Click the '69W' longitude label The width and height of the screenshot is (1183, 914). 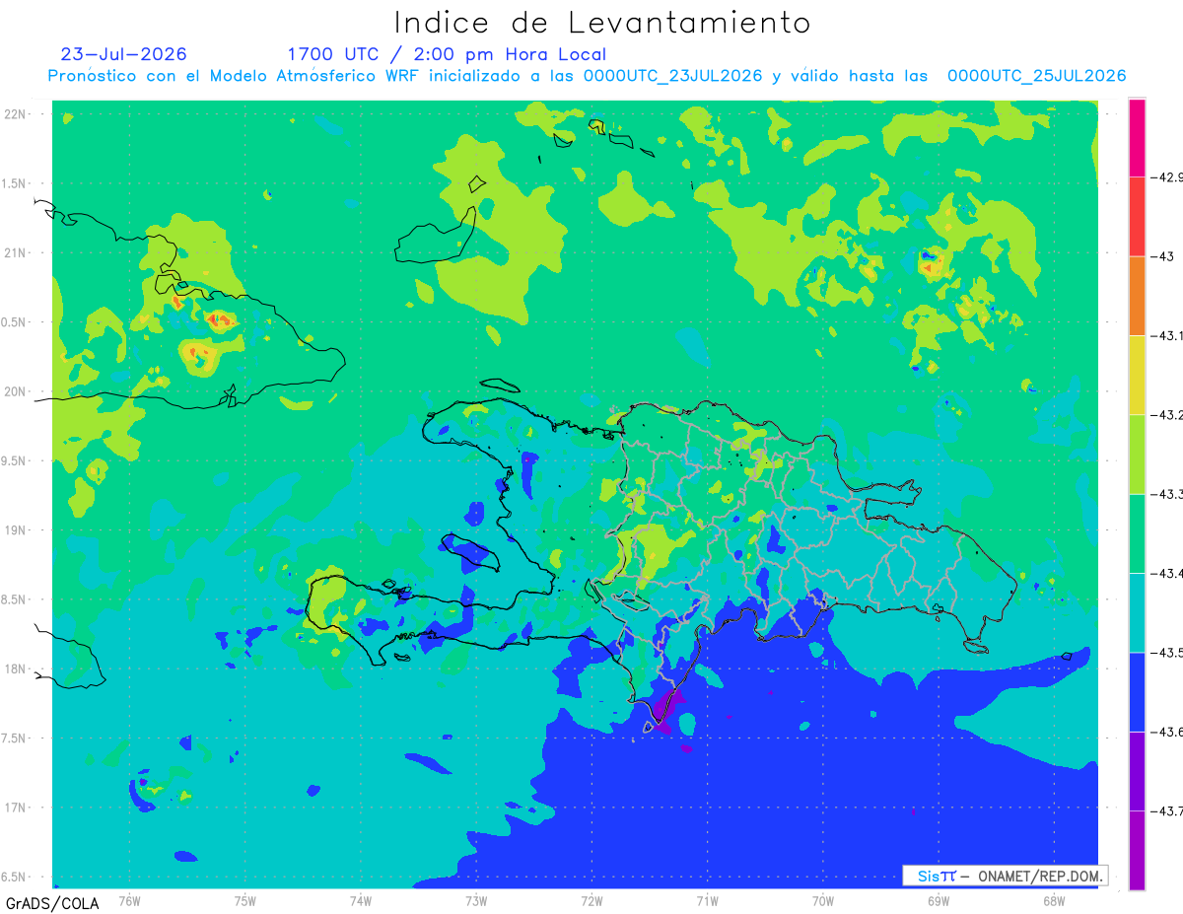click(x=939, y=901)
